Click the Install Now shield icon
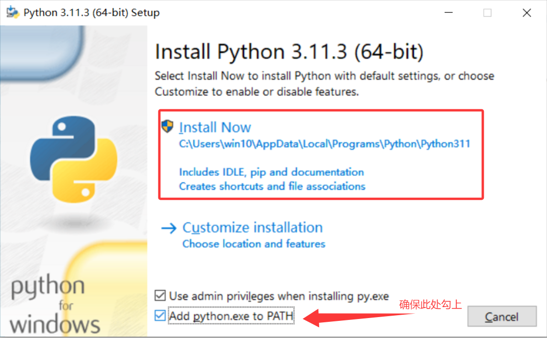The image size is (547, 338). (167, 126)
